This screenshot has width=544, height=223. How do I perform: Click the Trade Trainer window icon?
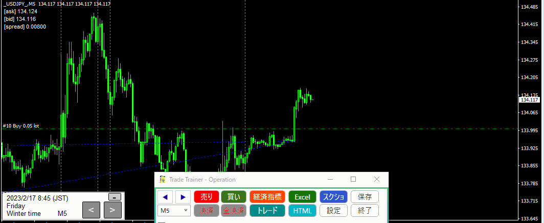coord(163,179)
